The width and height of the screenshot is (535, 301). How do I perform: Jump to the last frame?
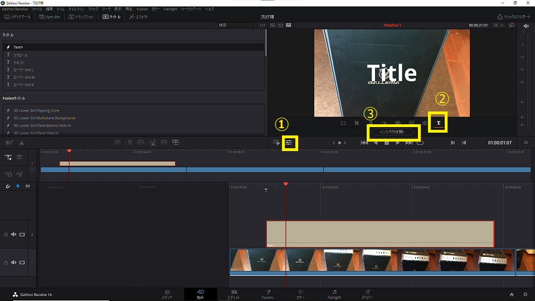[x=408, y=143]
